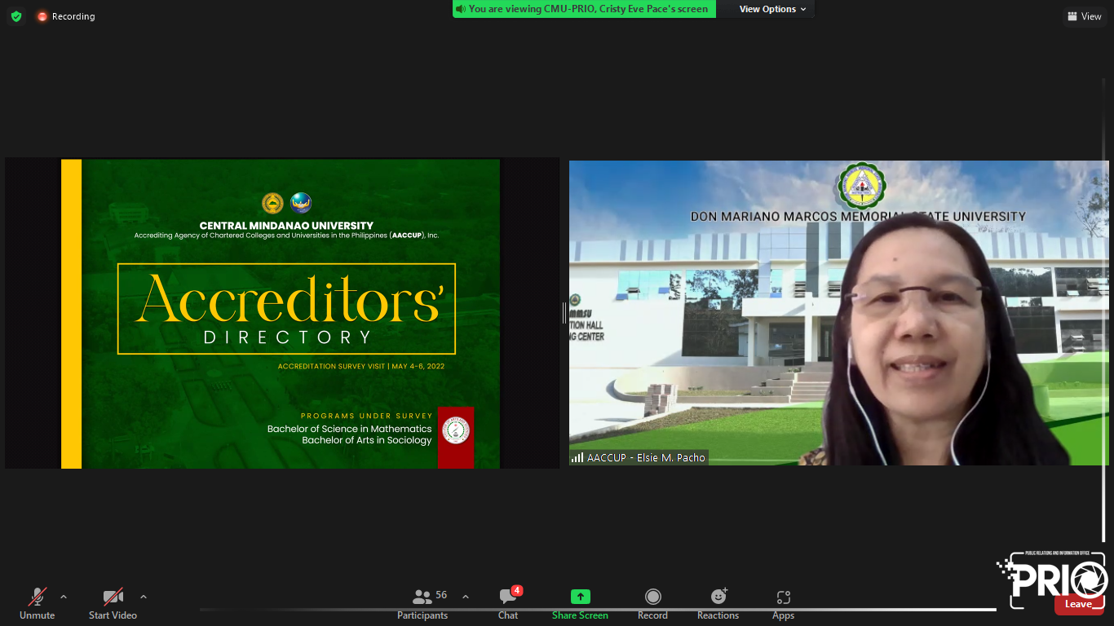Click the Recording indicator
The height and width of the screenshot is (626, 1114).
coord(65,16)
